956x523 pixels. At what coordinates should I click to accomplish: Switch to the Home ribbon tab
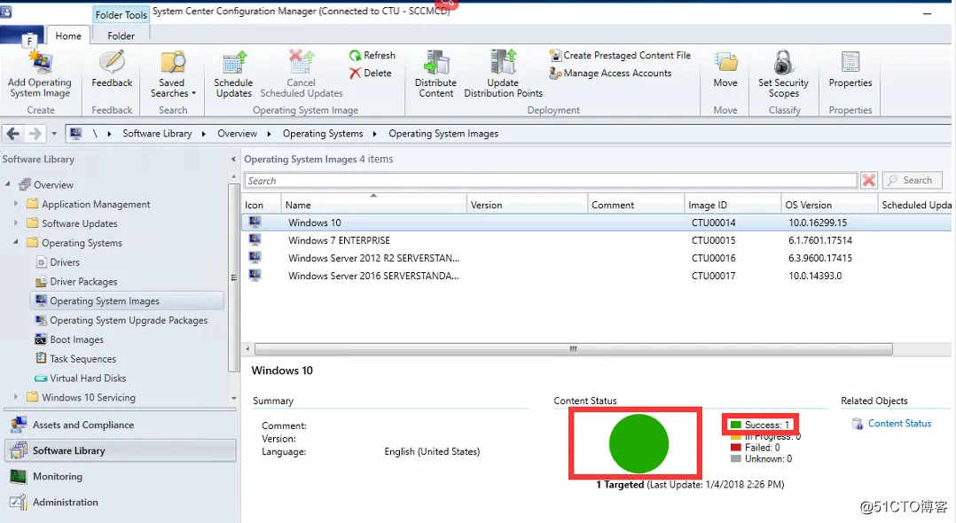click(68, 36)
